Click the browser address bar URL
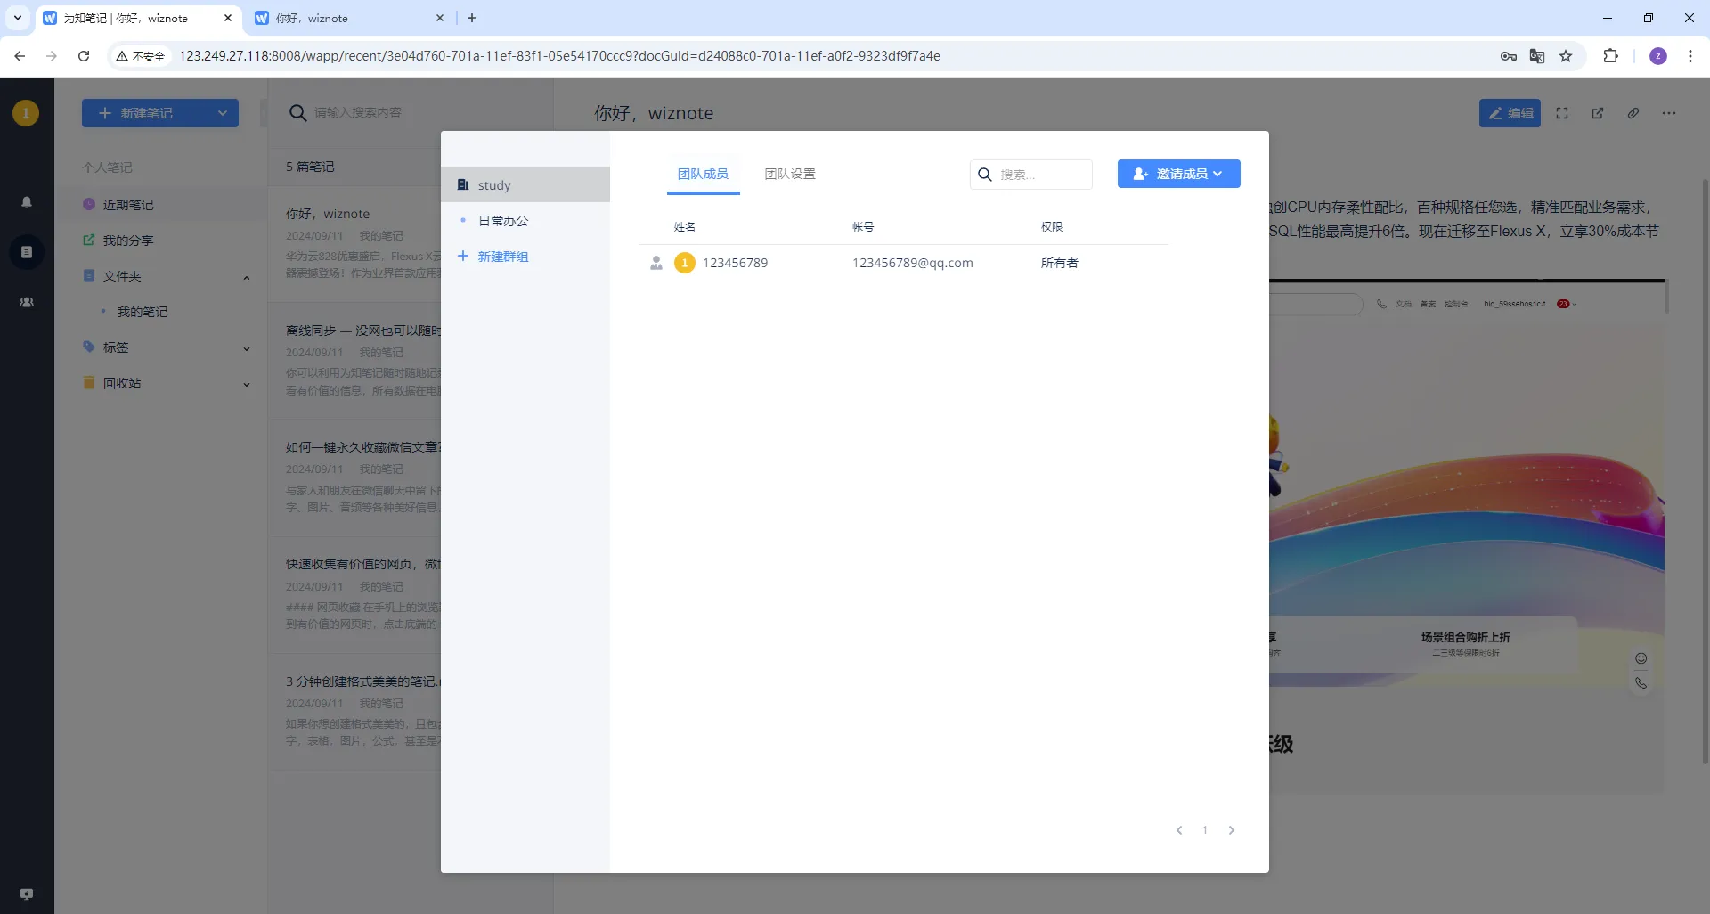The width and height of the screenshot is (1710, 914). (x=559, y=56)
